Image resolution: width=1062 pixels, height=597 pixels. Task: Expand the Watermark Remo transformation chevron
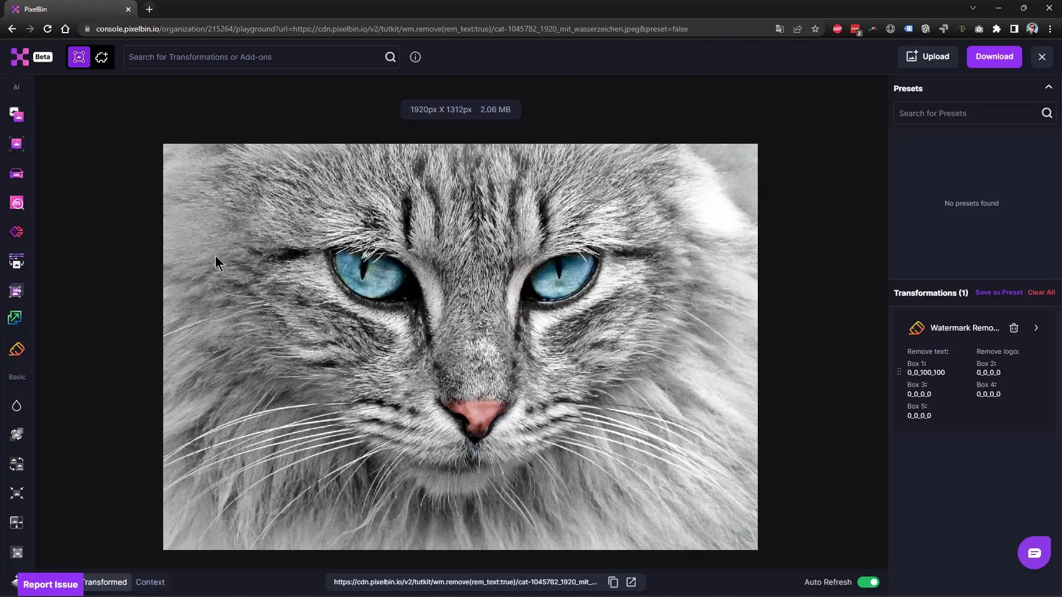1037,327
